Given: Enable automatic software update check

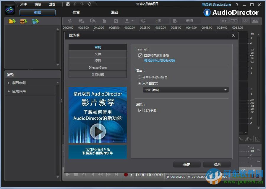Looking at the screenshot, I should click(x=140, y=55).
